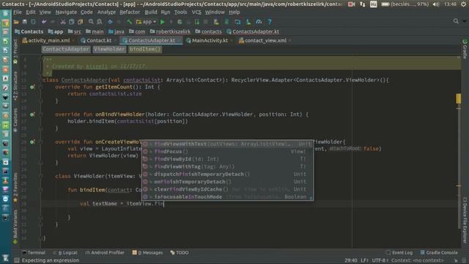Open the Logcat tool window
469x264 pixels.
pyautogui.click(x=65, y=252)
